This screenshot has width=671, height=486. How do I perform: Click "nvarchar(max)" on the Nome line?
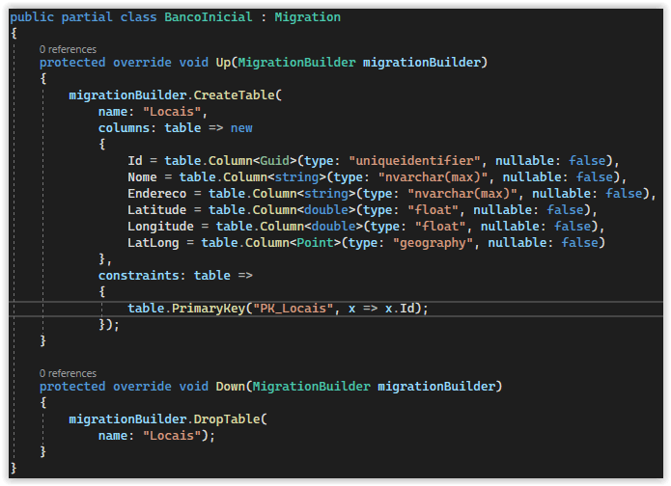pos(433,177)
